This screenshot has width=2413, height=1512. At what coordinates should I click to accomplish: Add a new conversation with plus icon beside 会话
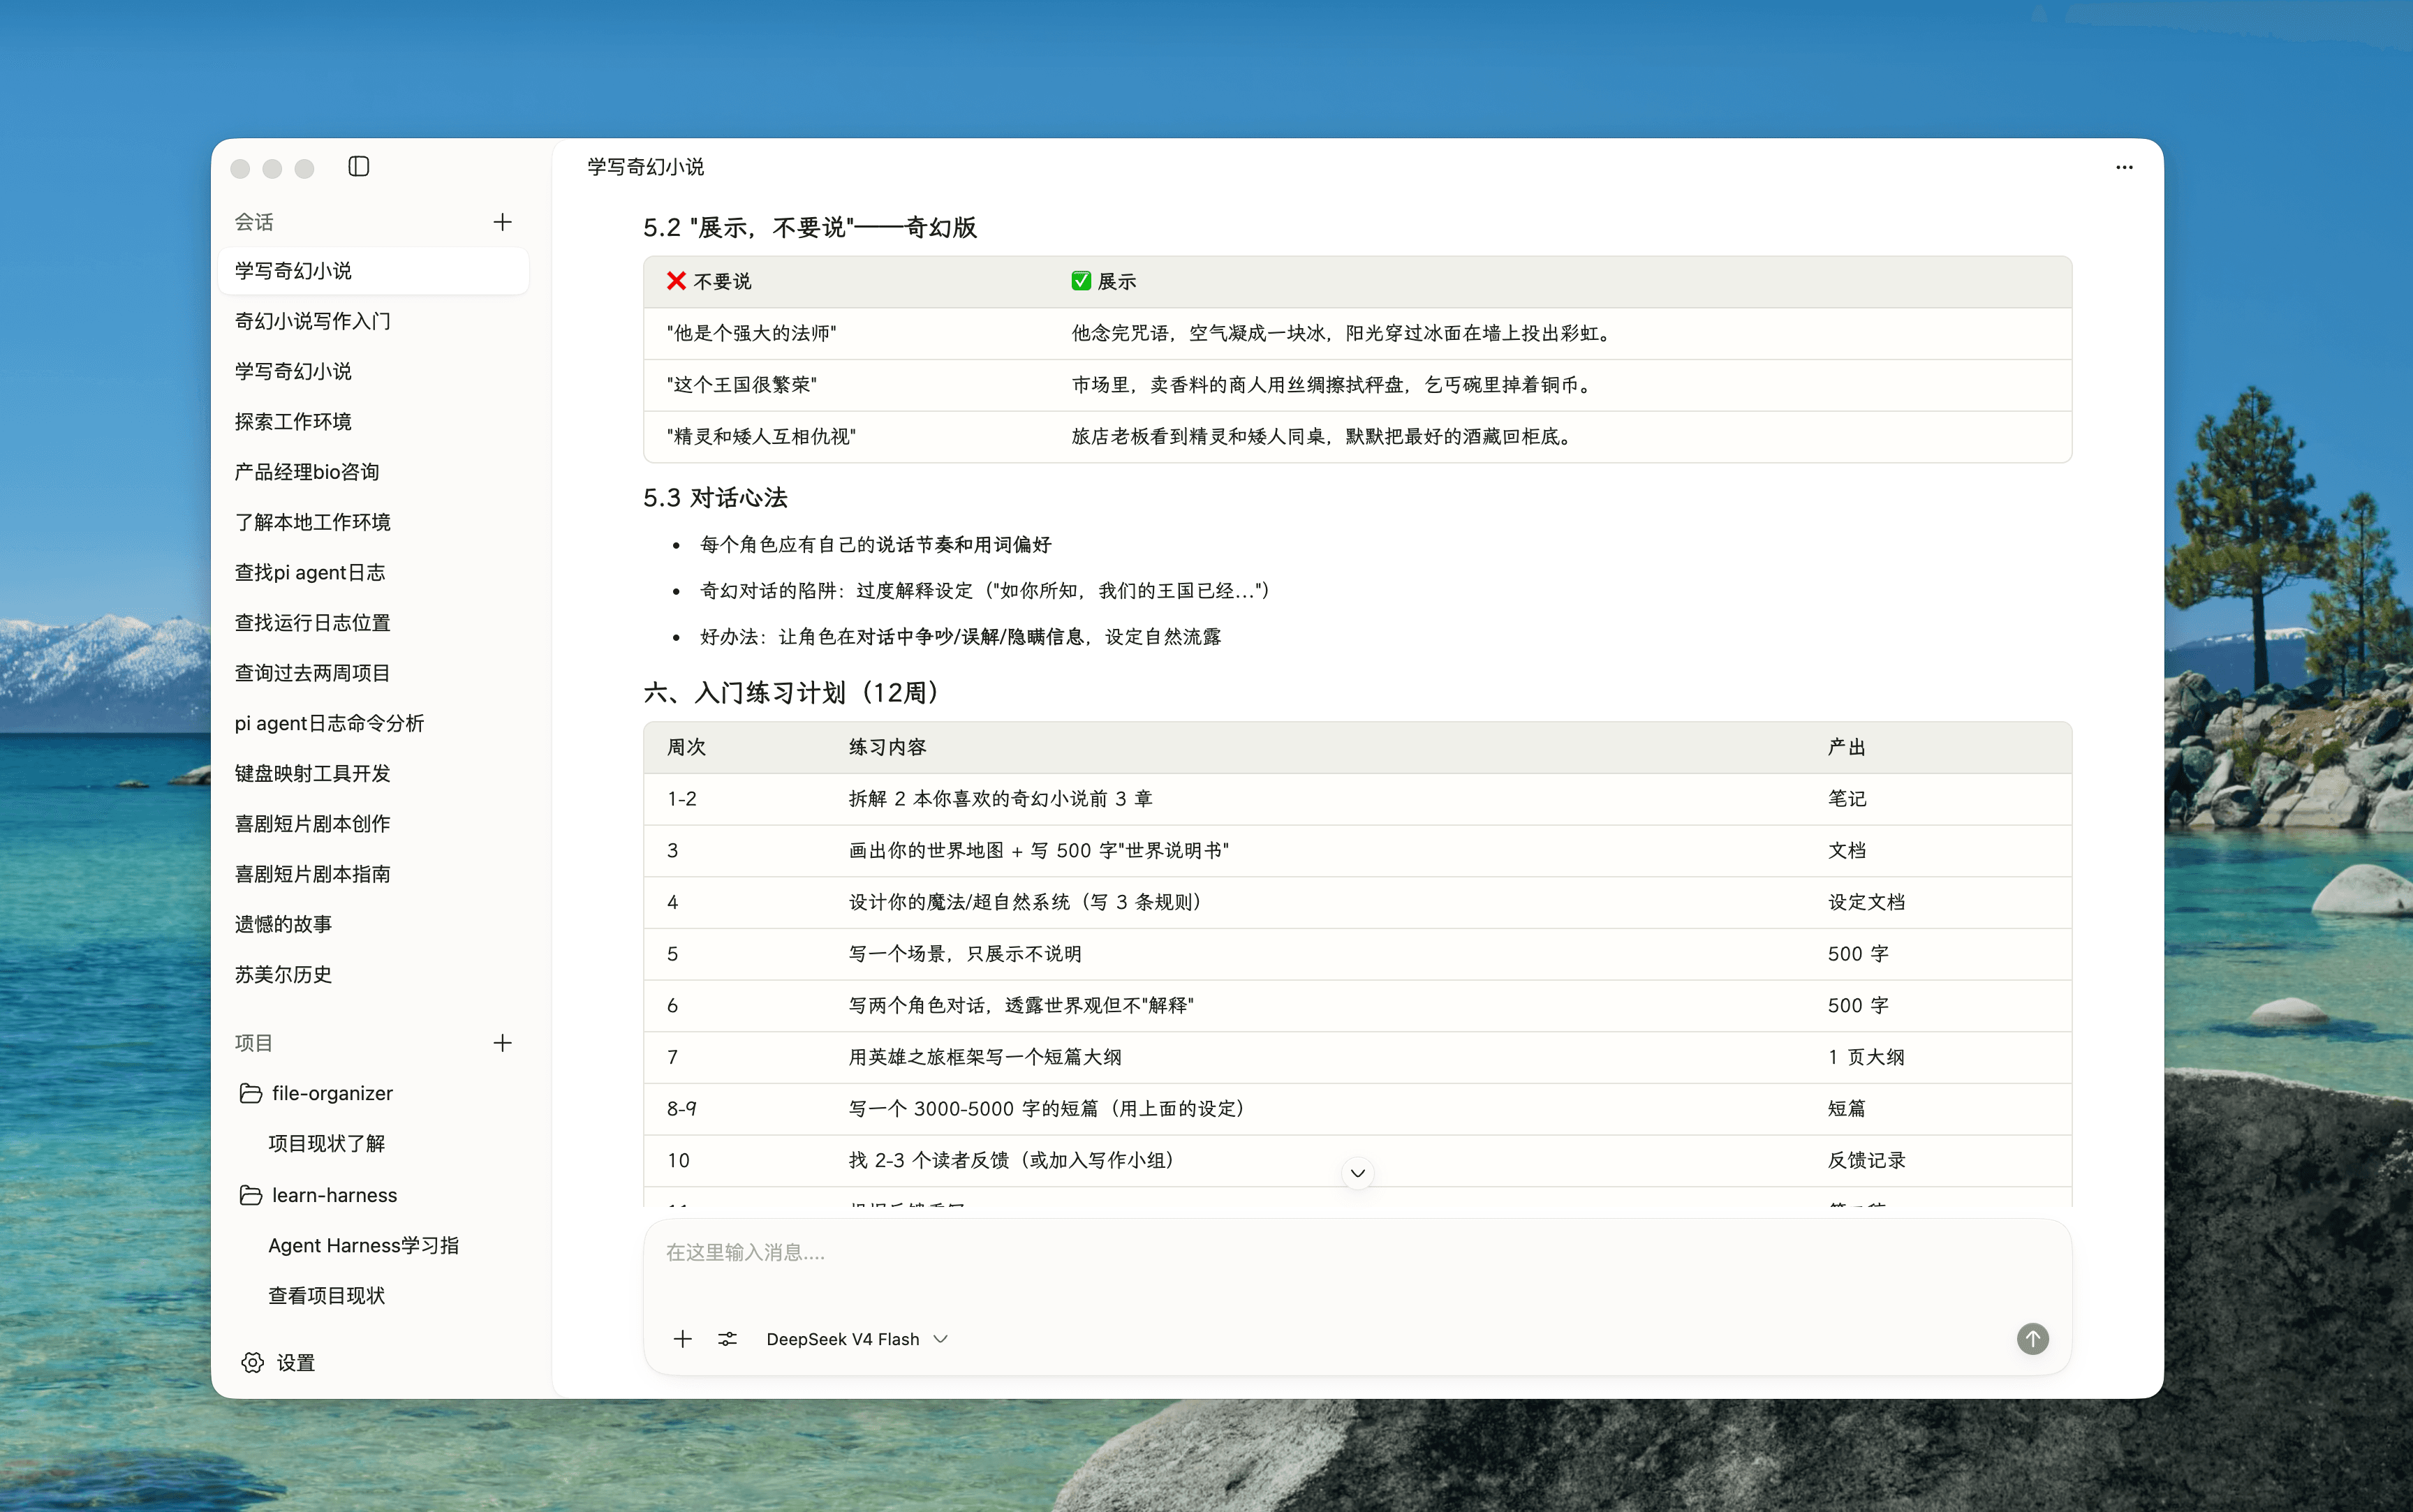503,222
